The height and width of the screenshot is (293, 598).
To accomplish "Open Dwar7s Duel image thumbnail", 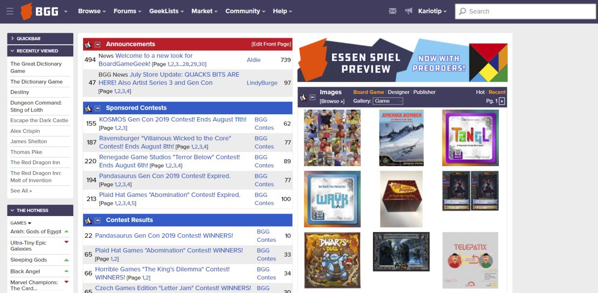I will click(x=332, y=260).
